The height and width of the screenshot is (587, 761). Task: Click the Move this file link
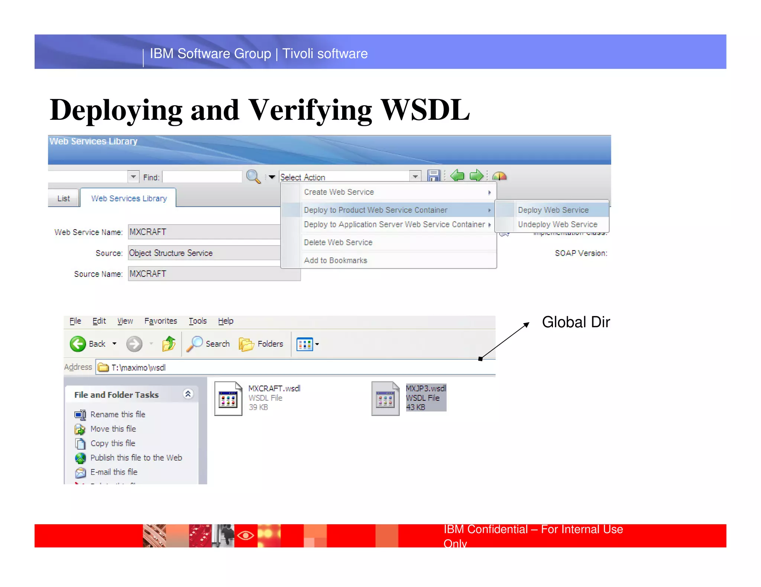pos(113,429)
